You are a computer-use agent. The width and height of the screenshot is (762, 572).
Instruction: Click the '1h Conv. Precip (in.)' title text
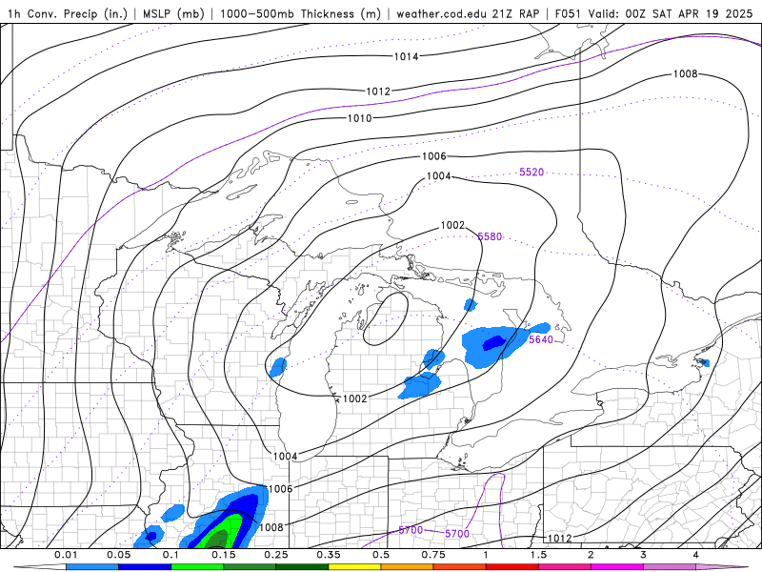tap(68, 13)
